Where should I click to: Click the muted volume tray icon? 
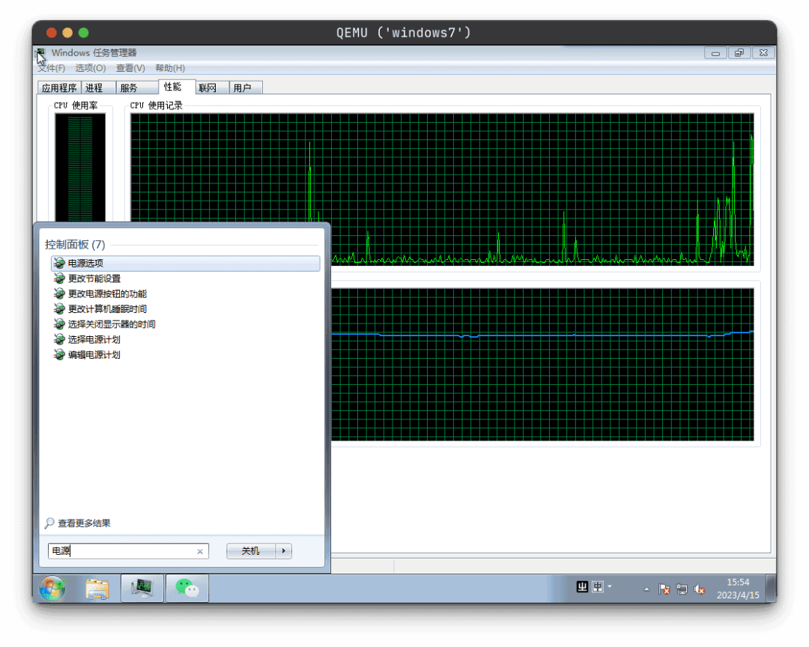pos(700,589)
